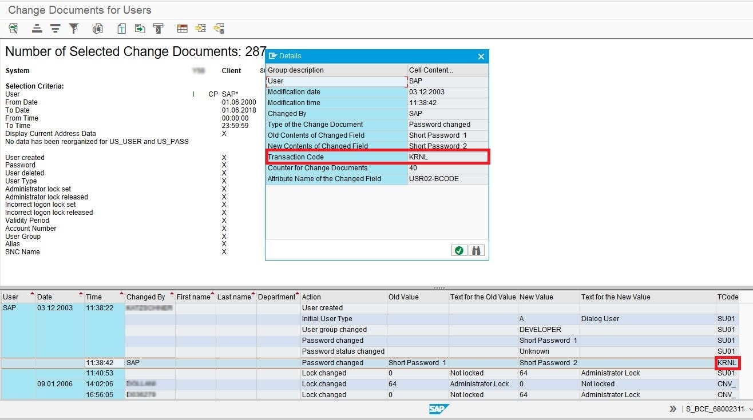Select the Transaction Code row in Details
The image size is (753, 420).
(377, 157)
